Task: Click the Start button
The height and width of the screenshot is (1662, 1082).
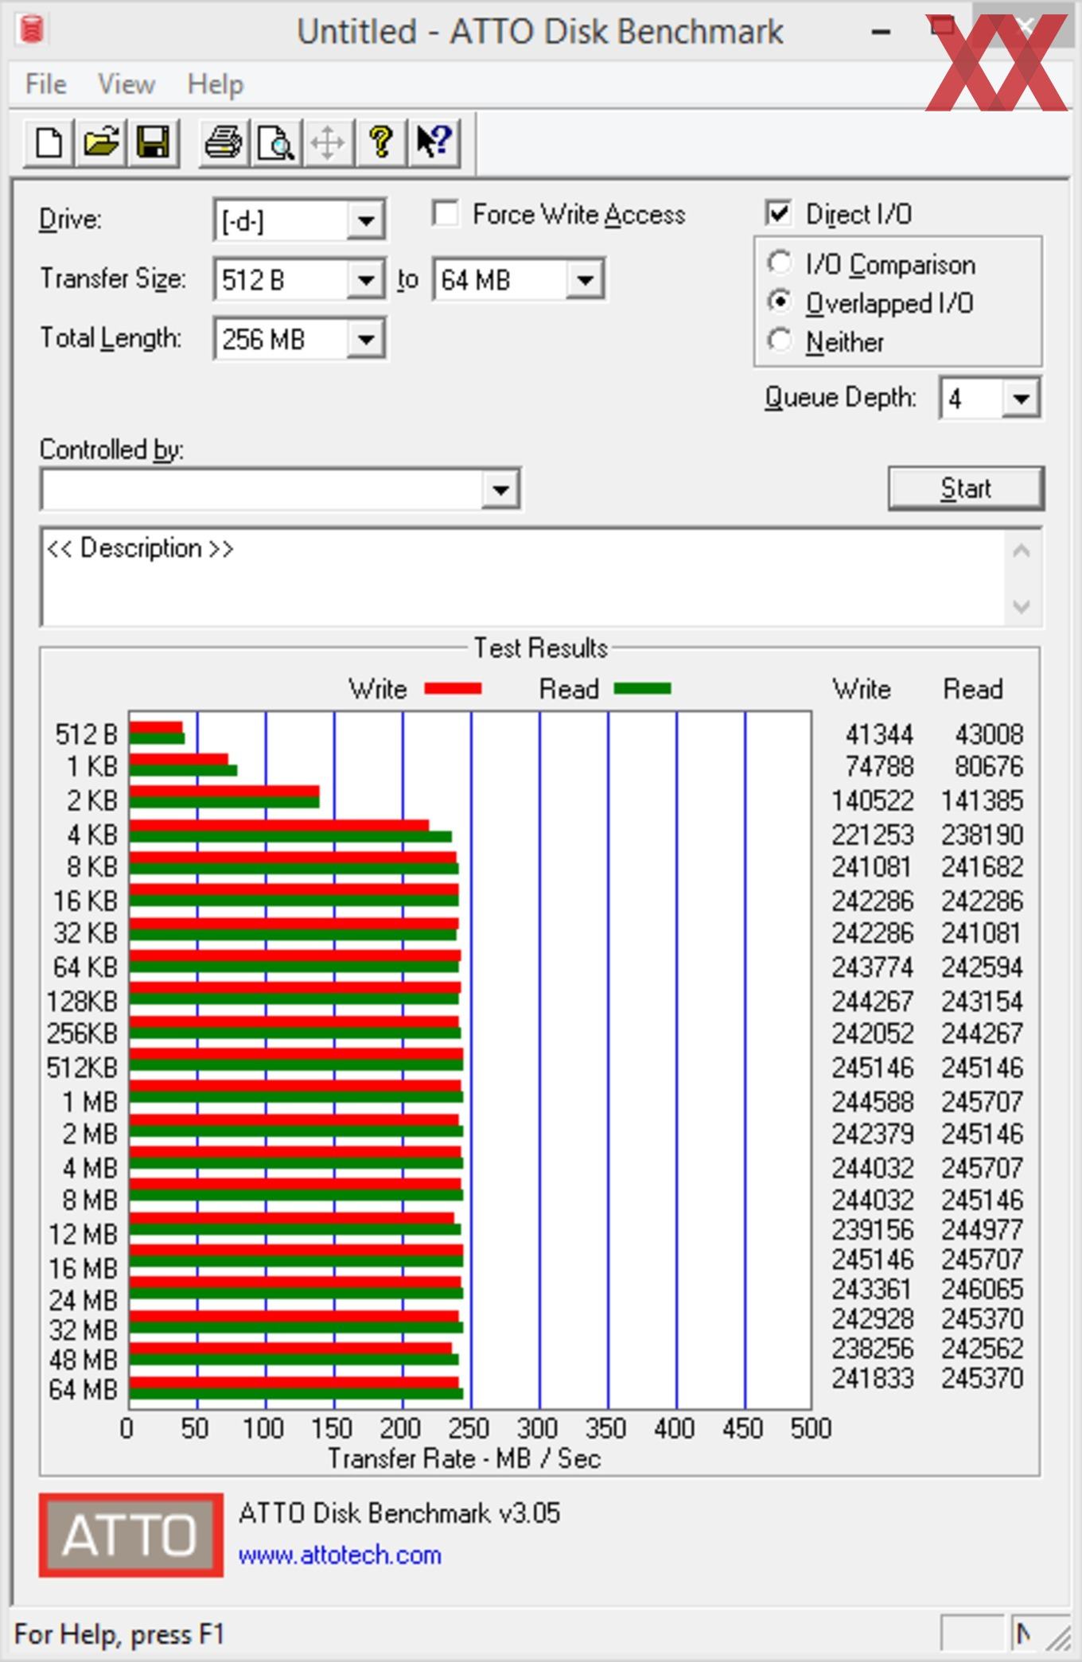Action: [966, 488]
